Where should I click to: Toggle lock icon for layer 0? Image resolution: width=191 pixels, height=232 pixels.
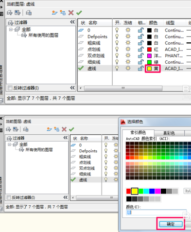tap(140, 30)
